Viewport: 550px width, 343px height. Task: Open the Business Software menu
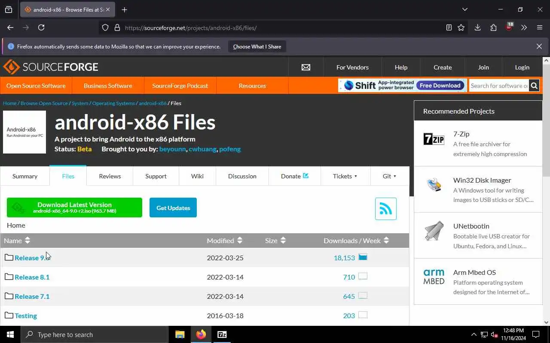(x=108, y=86)
